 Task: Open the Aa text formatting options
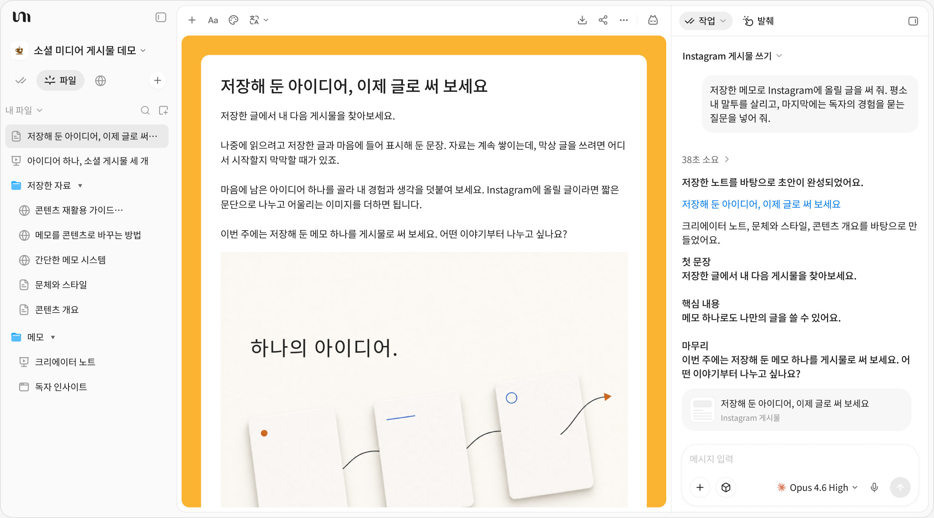pos(213,20)
